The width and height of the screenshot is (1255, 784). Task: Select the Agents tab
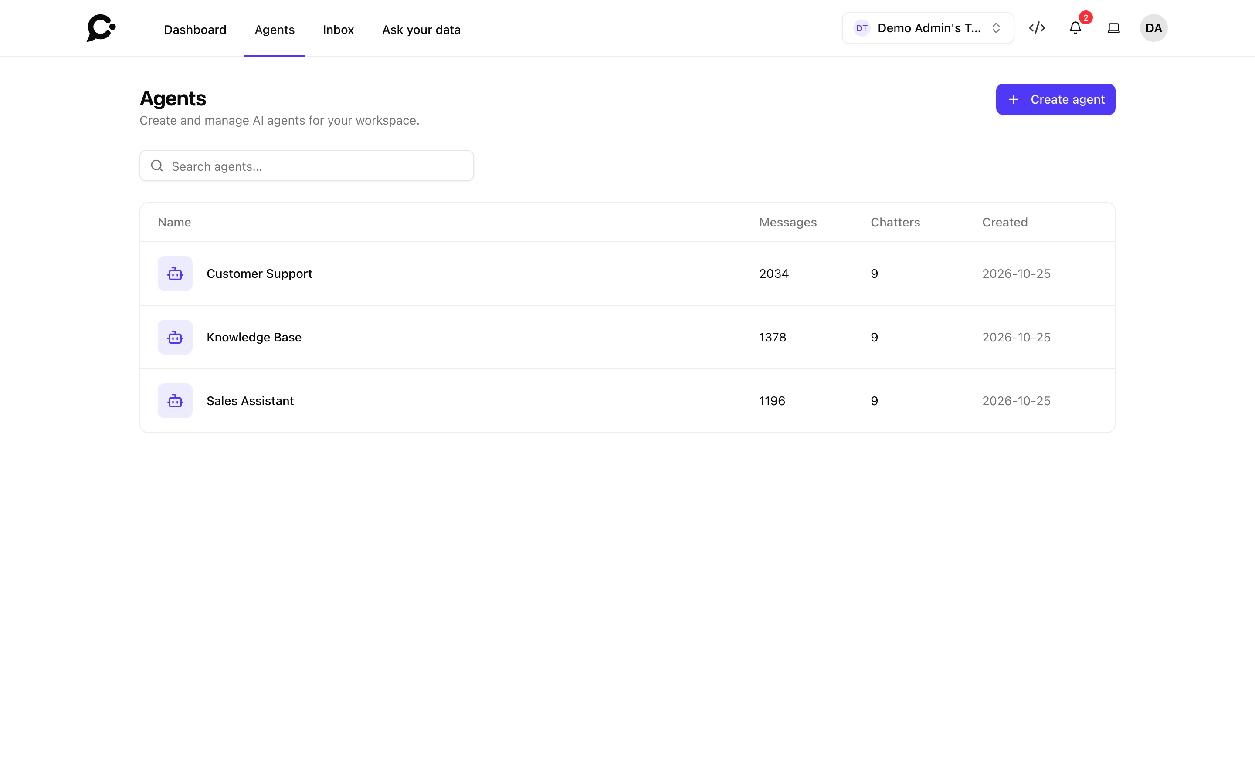tap(275, 30)
